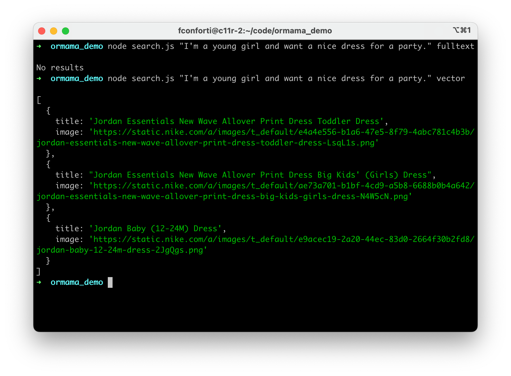Click the window title fconforti@c11r-2:~/code/ormama_demo
Viewport: 511px width, 376px height.
(255, 31)
